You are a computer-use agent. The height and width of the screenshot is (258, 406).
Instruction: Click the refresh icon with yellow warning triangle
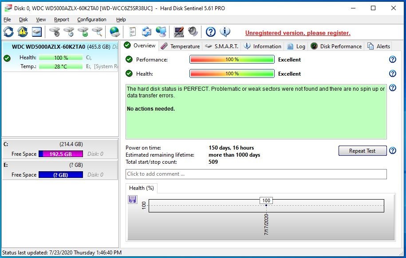coord(23,32)
